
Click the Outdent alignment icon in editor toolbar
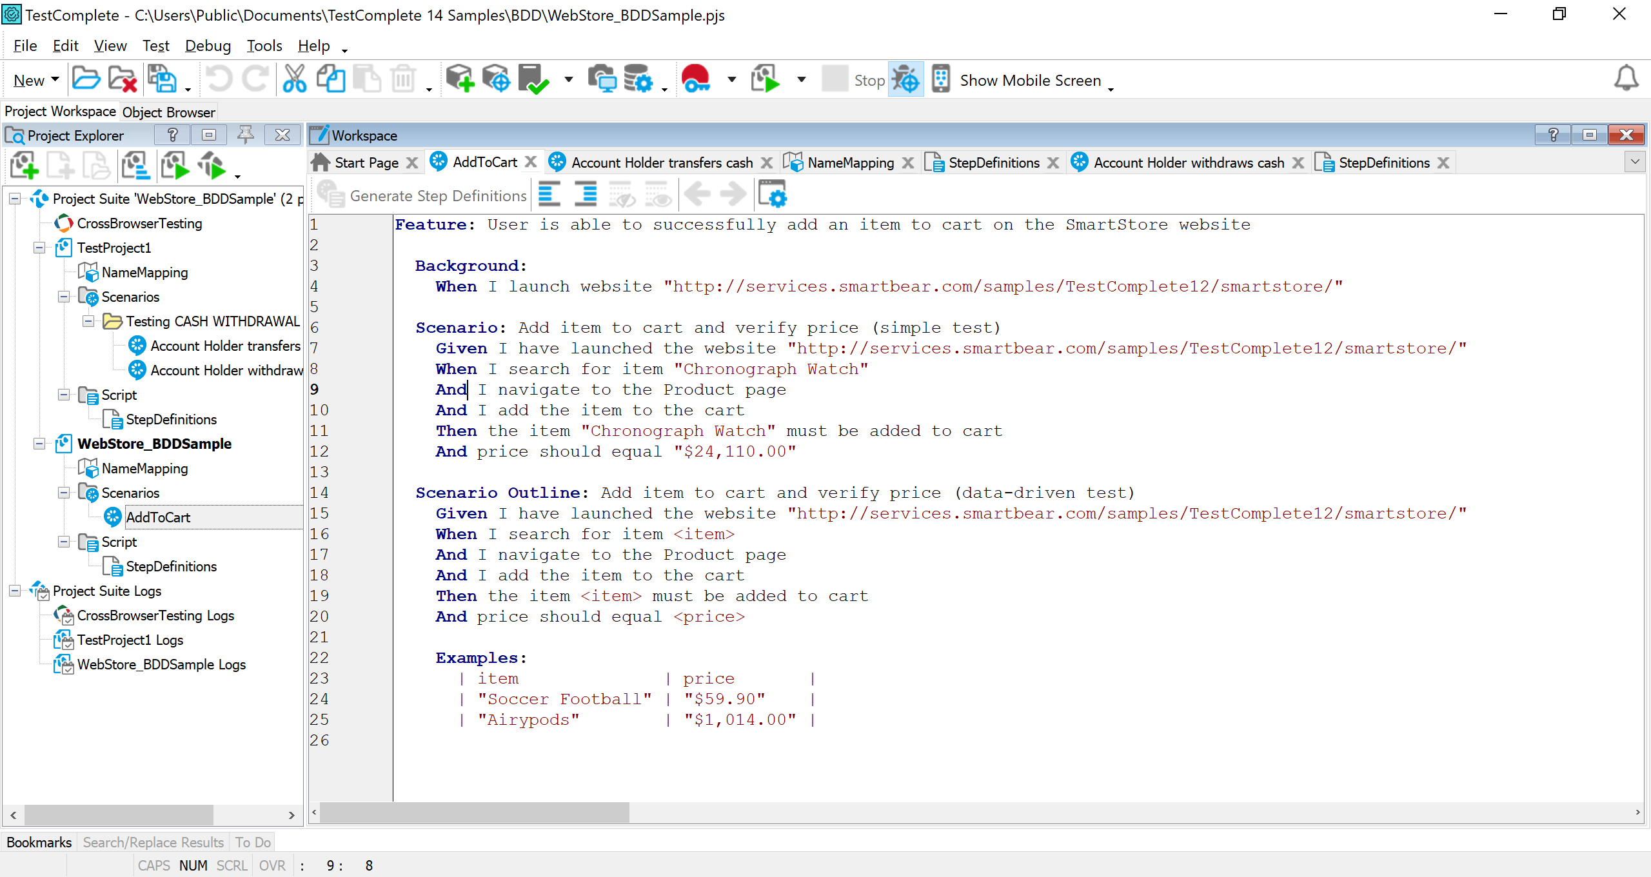[x=549, y=195]
